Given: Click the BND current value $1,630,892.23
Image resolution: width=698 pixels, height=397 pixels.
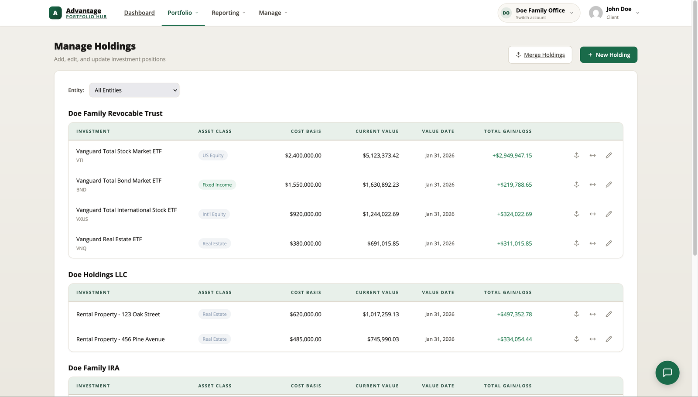Looking at the screenshot, I should [x=380, y=185].
